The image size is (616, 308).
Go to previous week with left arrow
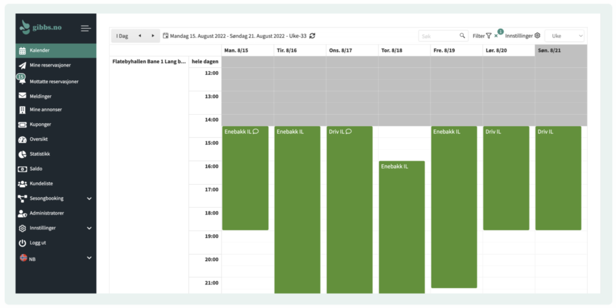140,36
